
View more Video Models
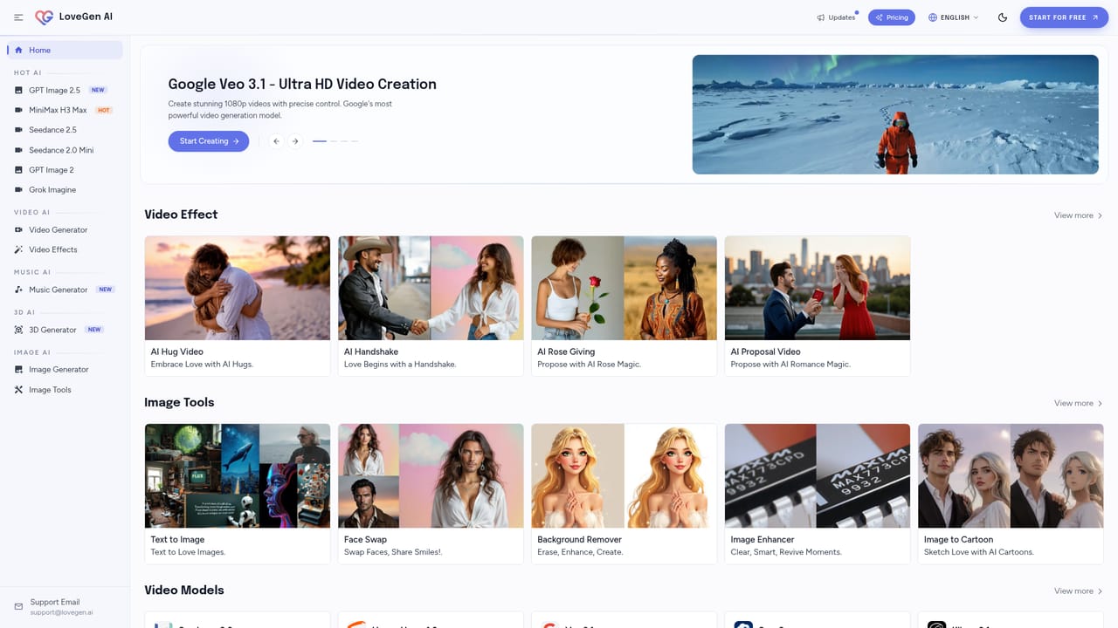click(1078, 591)
